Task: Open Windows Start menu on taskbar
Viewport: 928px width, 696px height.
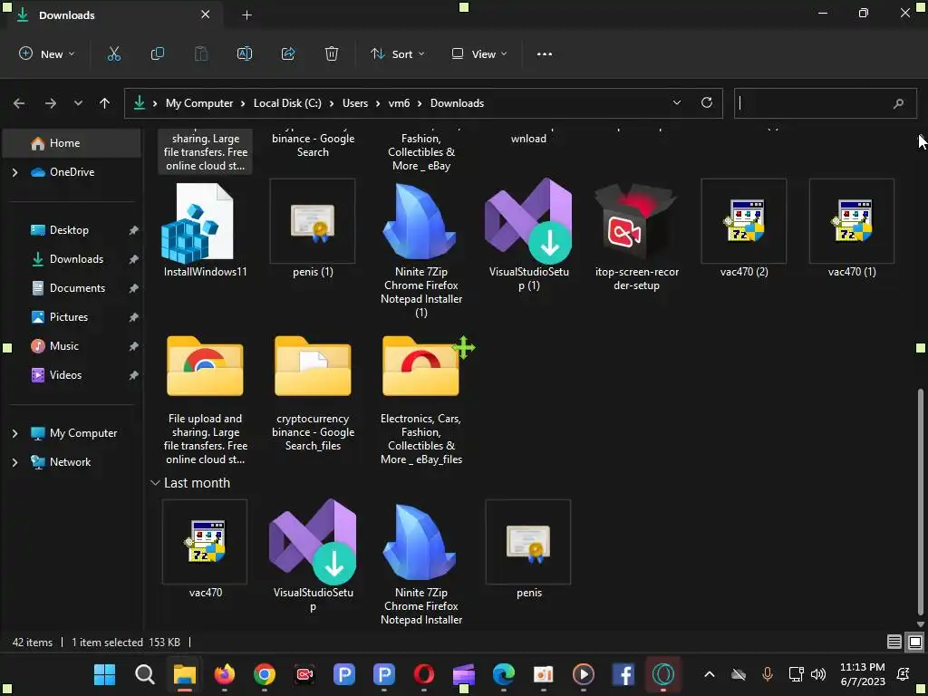Action: click(105, 674)
